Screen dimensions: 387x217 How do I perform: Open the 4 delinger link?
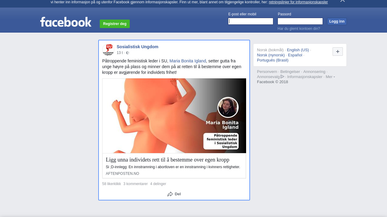(158, 184)
